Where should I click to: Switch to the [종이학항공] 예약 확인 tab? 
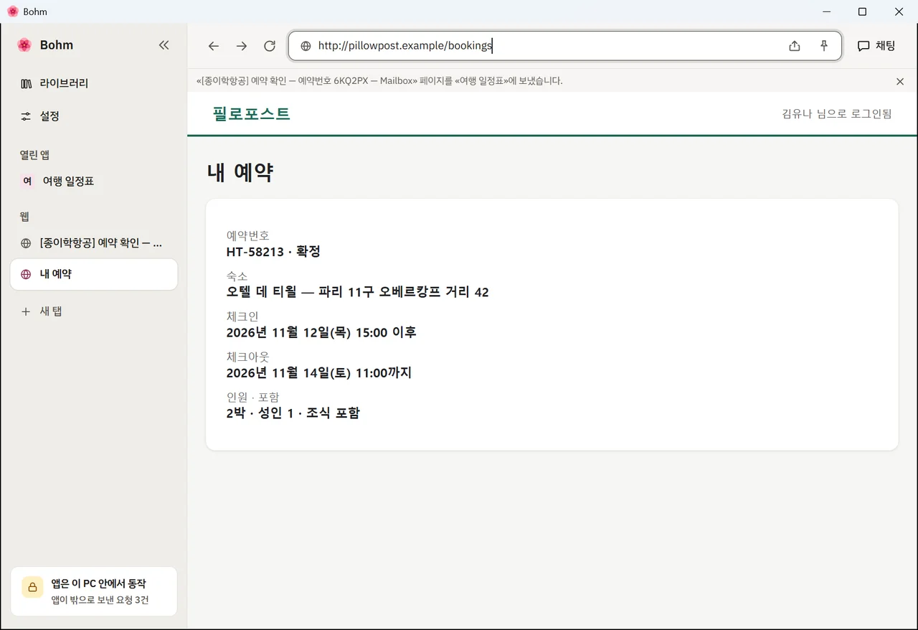[94, 243]
